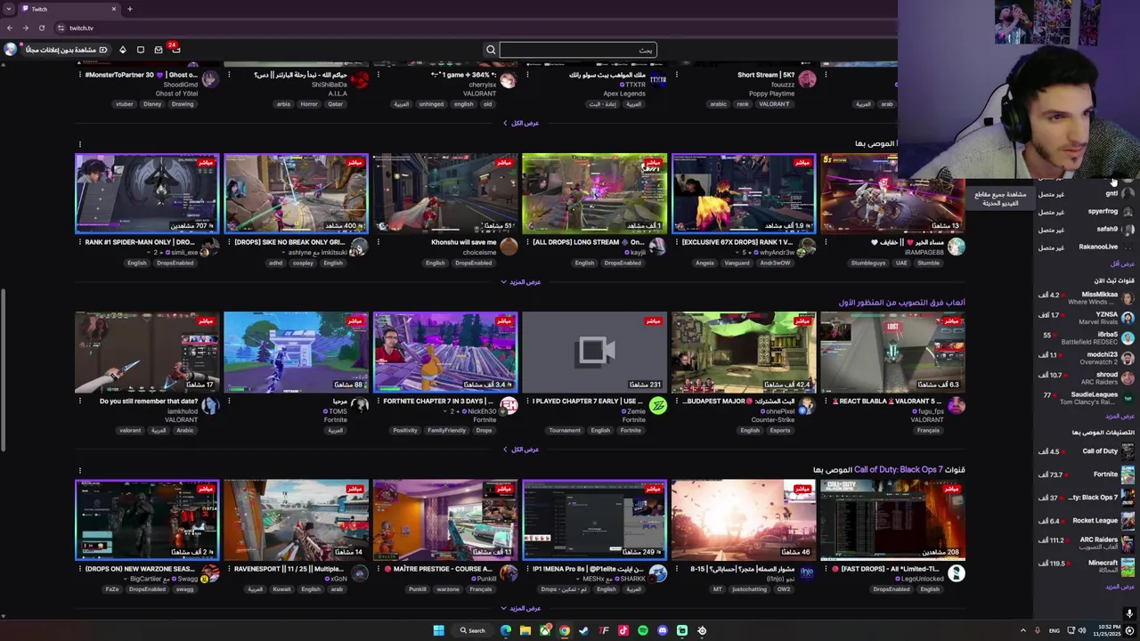Click the bits diamond icon

[123, 50]
